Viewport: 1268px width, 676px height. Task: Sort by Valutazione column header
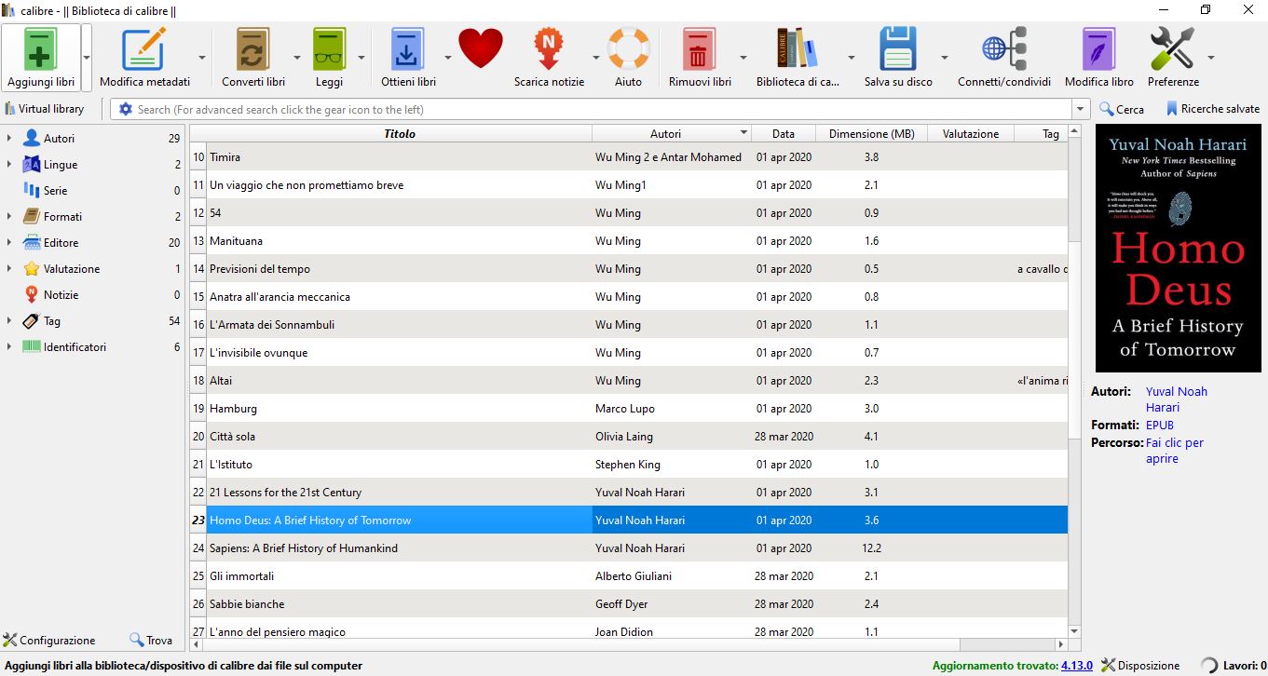tap(971, 134)
